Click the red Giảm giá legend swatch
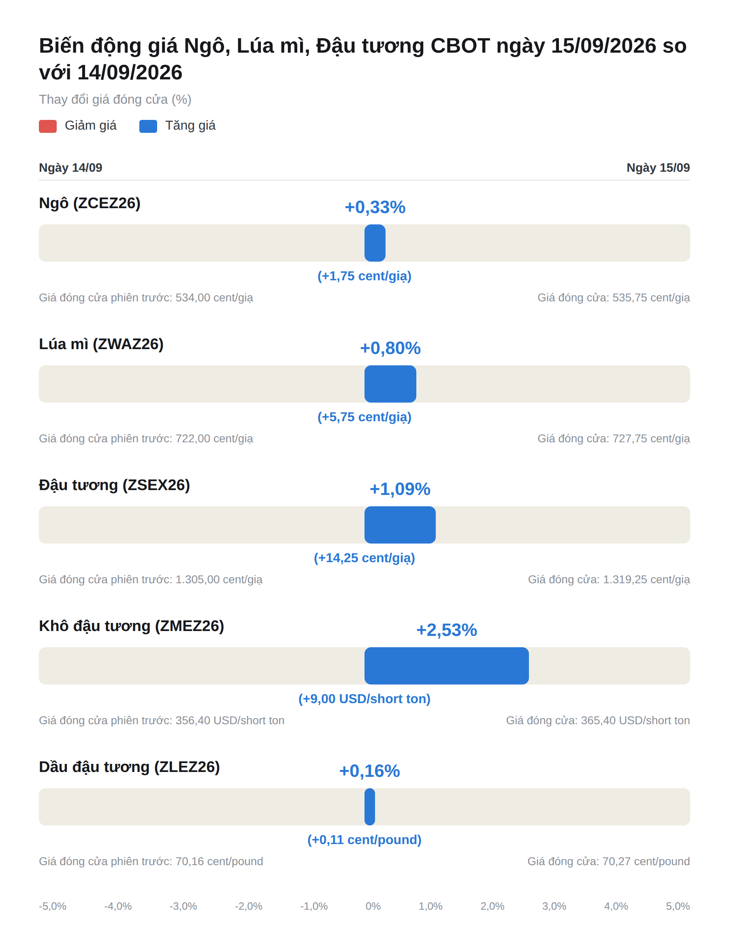The width and height of the screenshot is (729, 951). click(48, 126)
